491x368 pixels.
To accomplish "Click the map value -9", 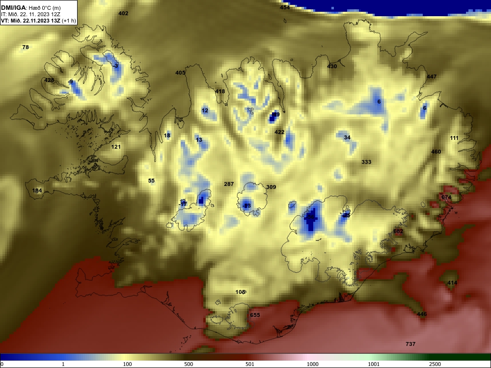I will click(70, 81).
